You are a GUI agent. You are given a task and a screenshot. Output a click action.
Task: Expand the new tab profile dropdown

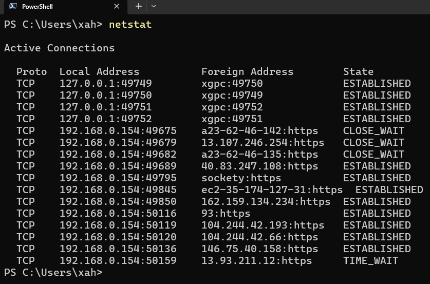(x=153, y=7)
